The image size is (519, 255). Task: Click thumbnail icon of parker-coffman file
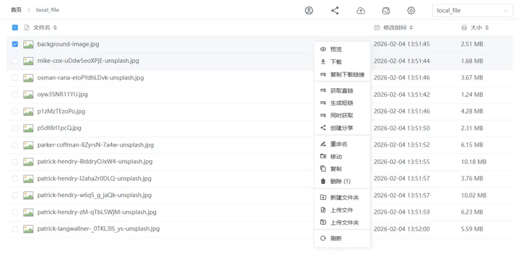pos(28,145)
